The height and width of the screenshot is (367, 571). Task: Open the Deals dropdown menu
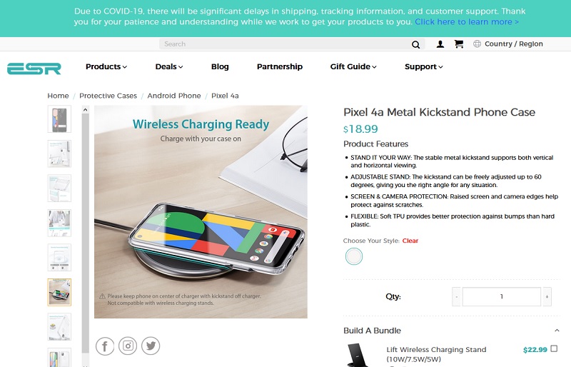click(x=169, y=66)
